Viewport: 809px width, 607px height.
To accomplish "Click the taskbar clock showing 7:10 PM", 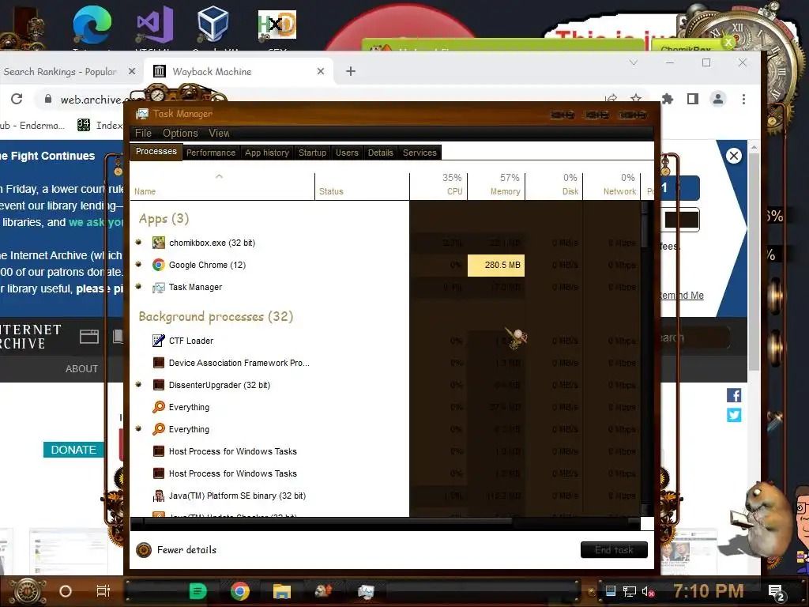I will pyautogui.click(x=709, y=591).
